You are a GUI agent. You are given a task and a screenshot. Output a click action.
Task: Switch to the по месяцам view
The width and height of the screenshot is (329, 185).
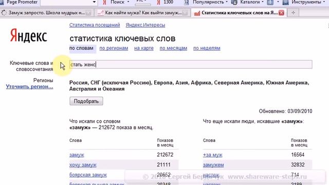click(x=173, y=48)
